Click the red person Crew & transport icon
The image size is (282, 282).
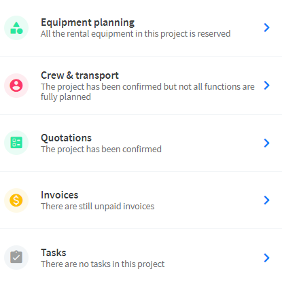16,86
